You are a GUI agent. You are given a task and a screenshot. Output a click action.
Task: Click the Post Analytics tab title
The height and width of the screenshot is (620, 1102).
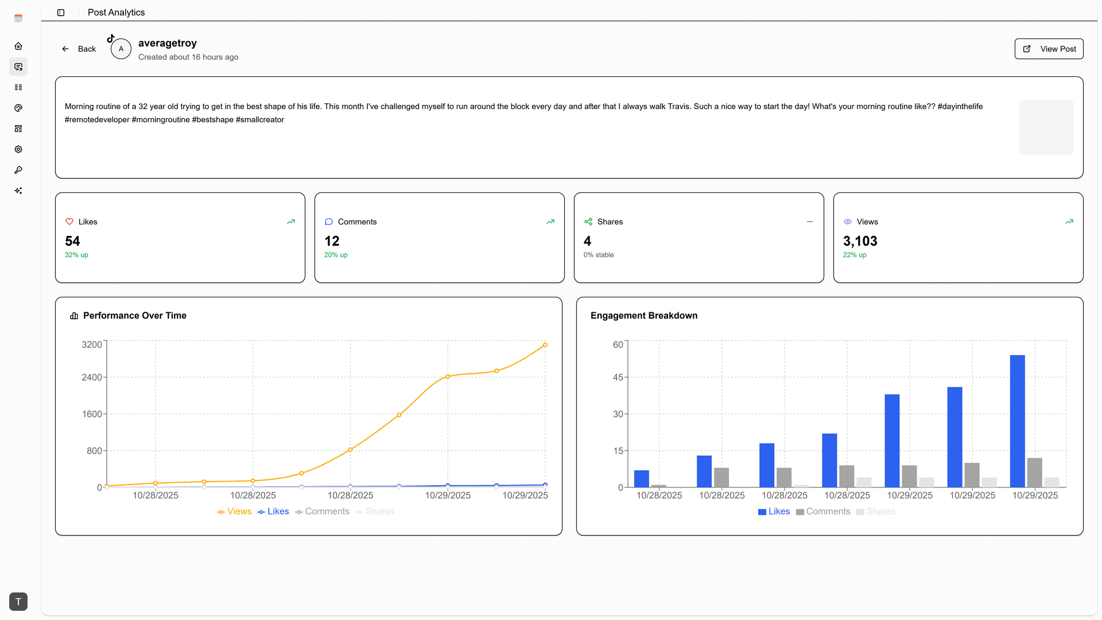click(x=116, y=12)
